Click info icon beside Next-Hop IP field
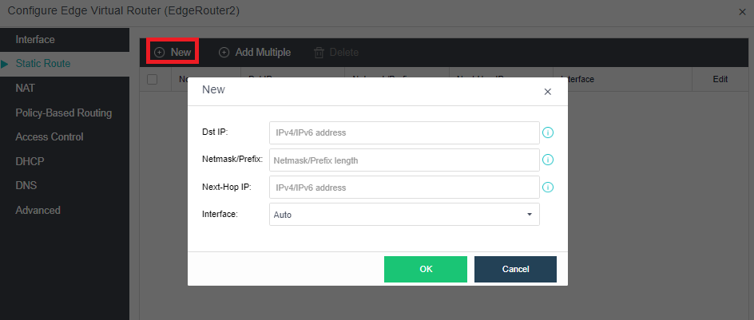 click(x=548, y=188)
